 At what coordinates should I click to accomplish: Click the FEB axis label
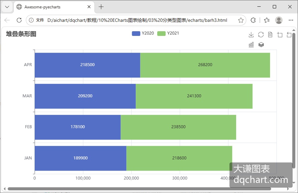tap(29, 127)
